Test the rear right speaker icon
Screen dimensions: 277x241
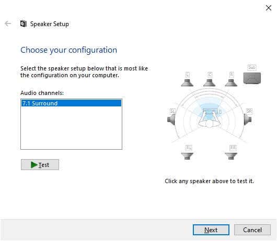pos(231,156)
